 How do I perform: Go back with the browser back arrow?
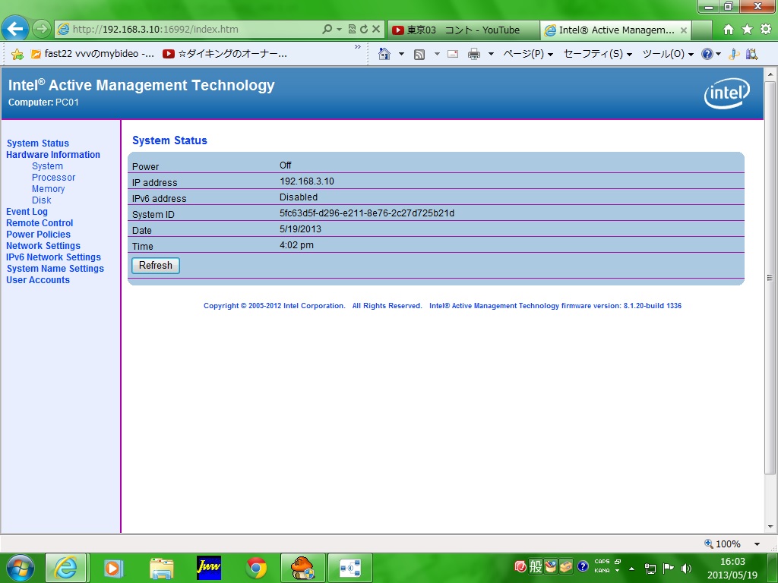pyautogui.click(x=15, y=29)
